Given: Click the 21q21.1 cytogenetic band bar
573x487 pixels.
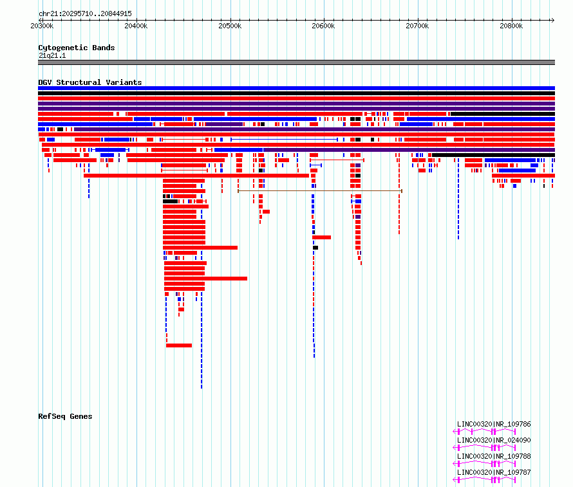Looking at the screenshot, I should pos(296,62).
